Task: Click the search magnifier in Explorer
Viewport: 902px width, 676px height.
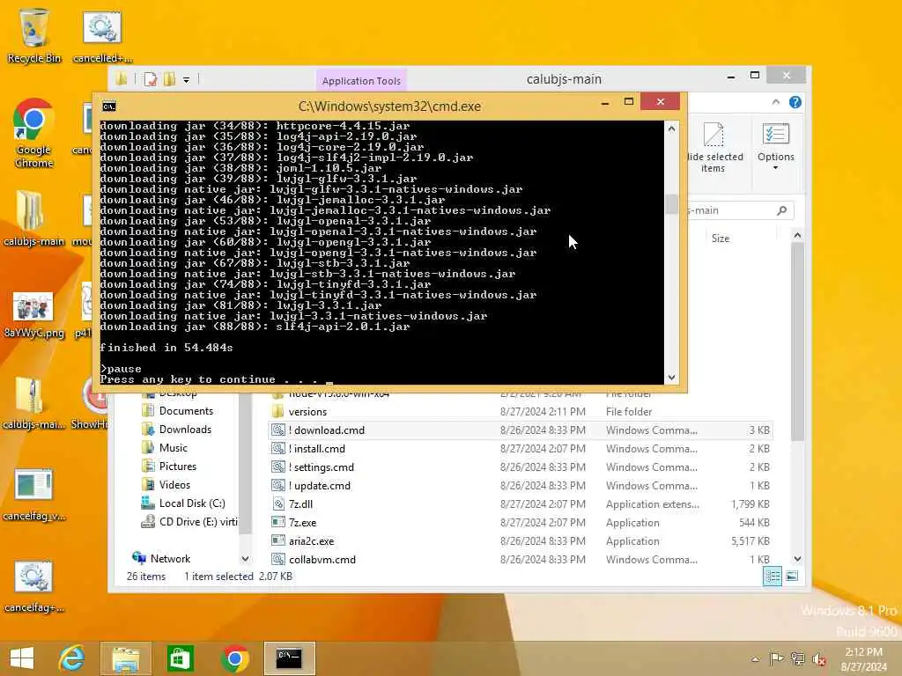Action: (x=782, y=210)
